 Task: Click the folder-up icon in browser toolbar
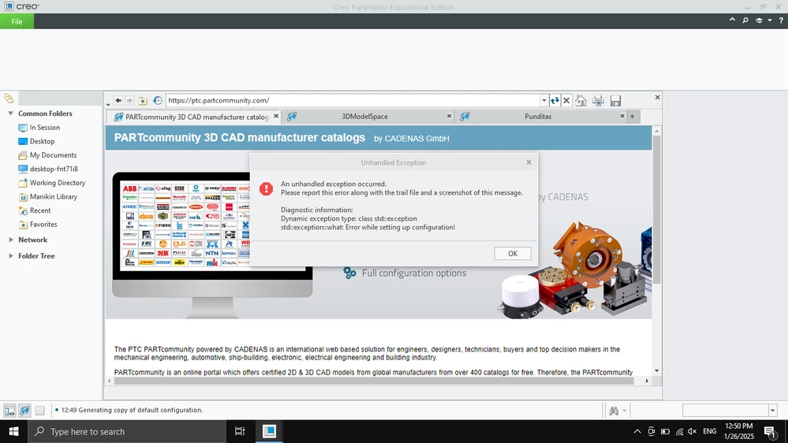pos(143,100)
